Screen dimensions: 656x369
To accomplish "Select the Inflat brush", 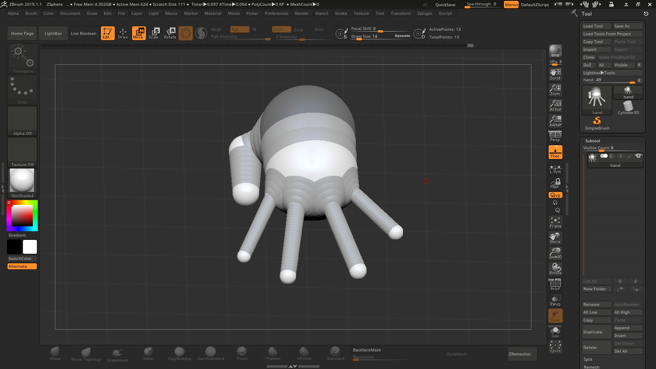I will pyautogui.click(x=148, y=354).
